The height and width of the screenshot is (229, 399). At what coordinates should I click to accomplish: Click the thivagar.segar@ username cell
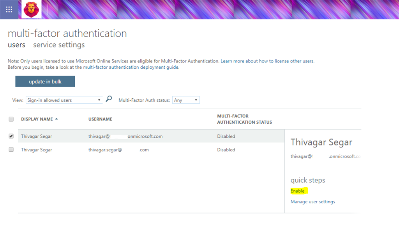[x=118, y=150]
